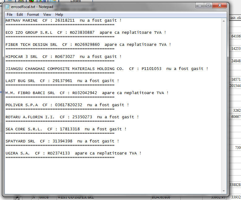Click the scrollbar up arrow in Notepad
241x200 pixels.
[224, 21]
